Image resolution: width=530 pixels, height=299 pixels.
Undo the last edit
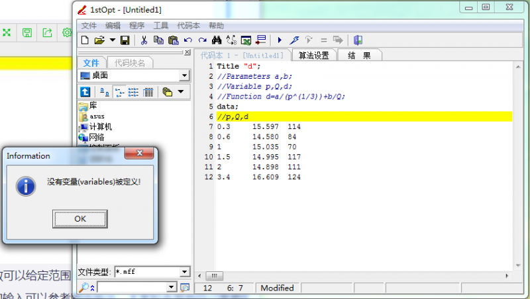[188, 40]
